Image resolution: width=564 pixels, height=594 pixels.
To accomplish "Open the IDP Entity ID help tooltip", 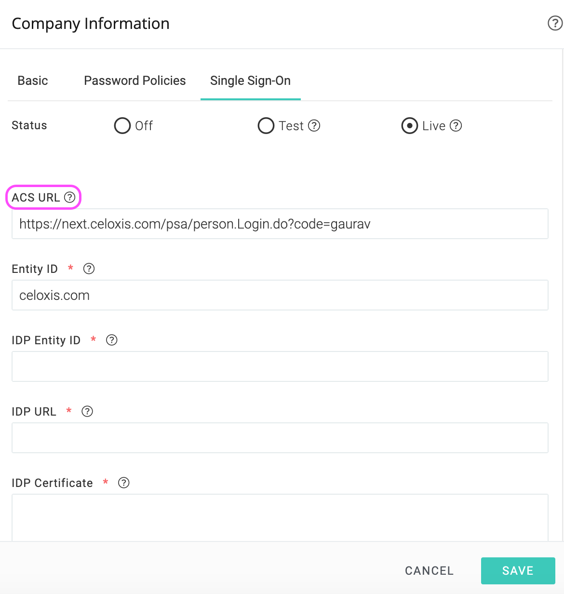I will (112, 340).
